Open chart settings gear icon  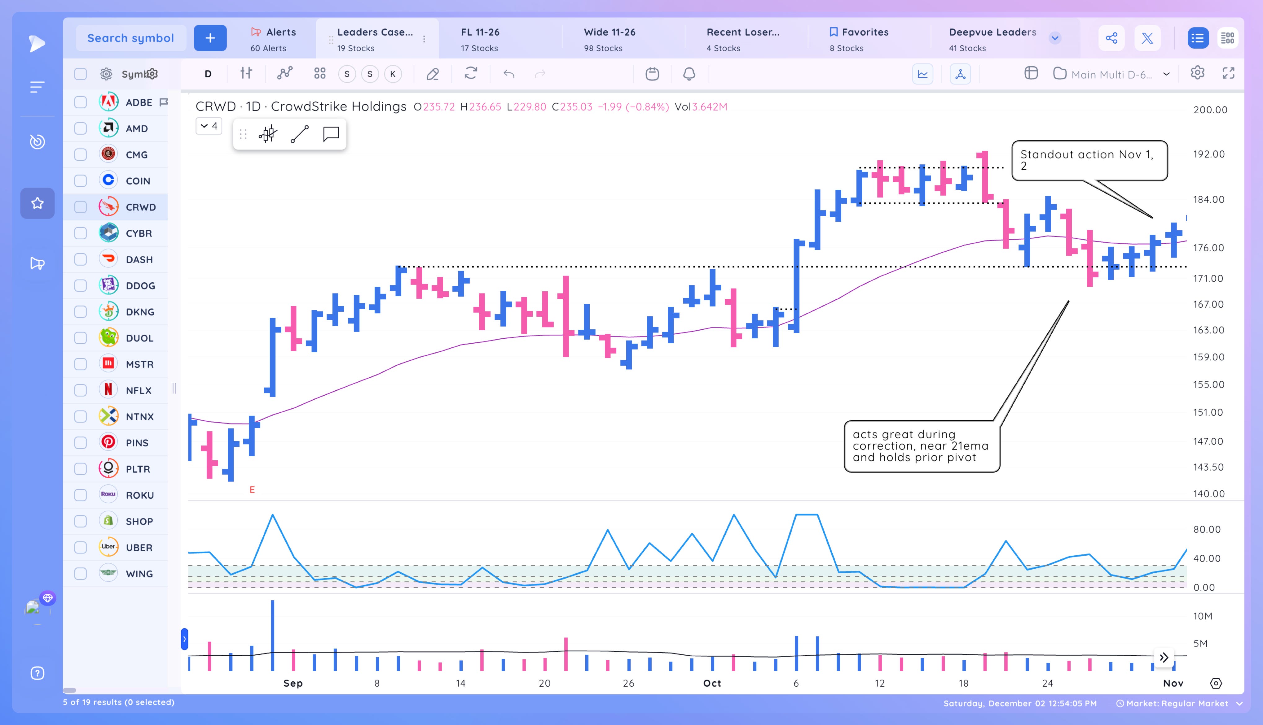[1198, 73]
